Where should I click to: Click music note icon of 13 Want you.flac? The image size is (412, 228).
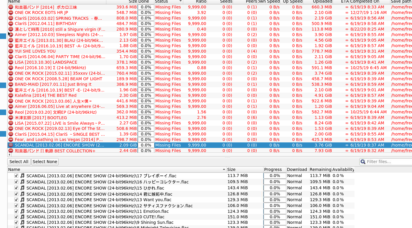coord(22,200)
